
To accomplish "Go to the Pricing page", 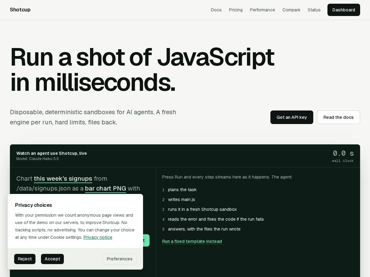I will click(x=236, y=10).
